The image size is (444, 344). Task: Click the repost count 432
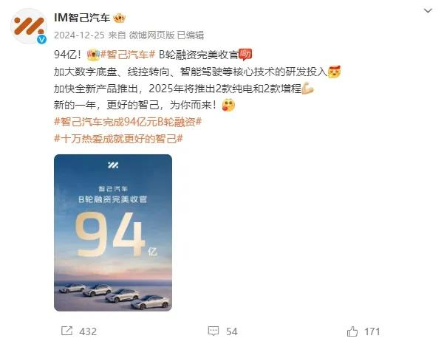(88, 331)
